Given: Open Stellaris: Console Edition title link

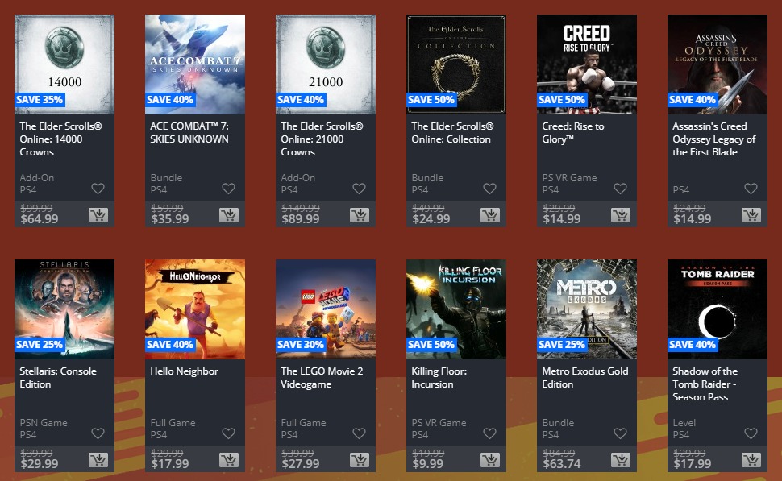Looking at the screenshot, I should [58, 377].
